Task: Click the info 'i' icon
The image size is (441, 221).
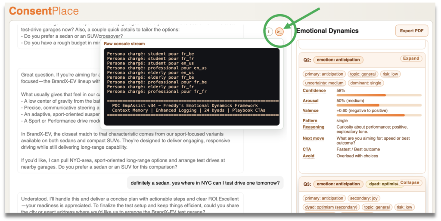Action: pyautogui.click(x=269, y=31)
